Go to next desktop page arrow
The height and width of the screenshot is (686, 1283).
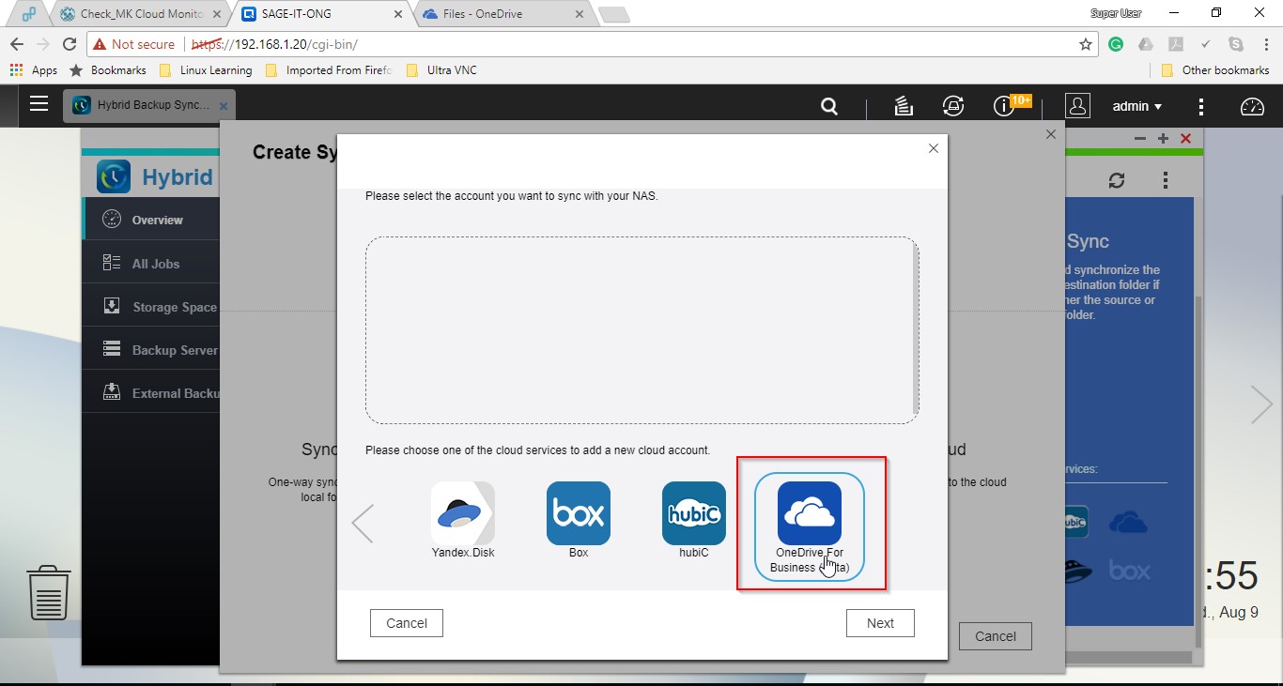tap(1261, 404)
